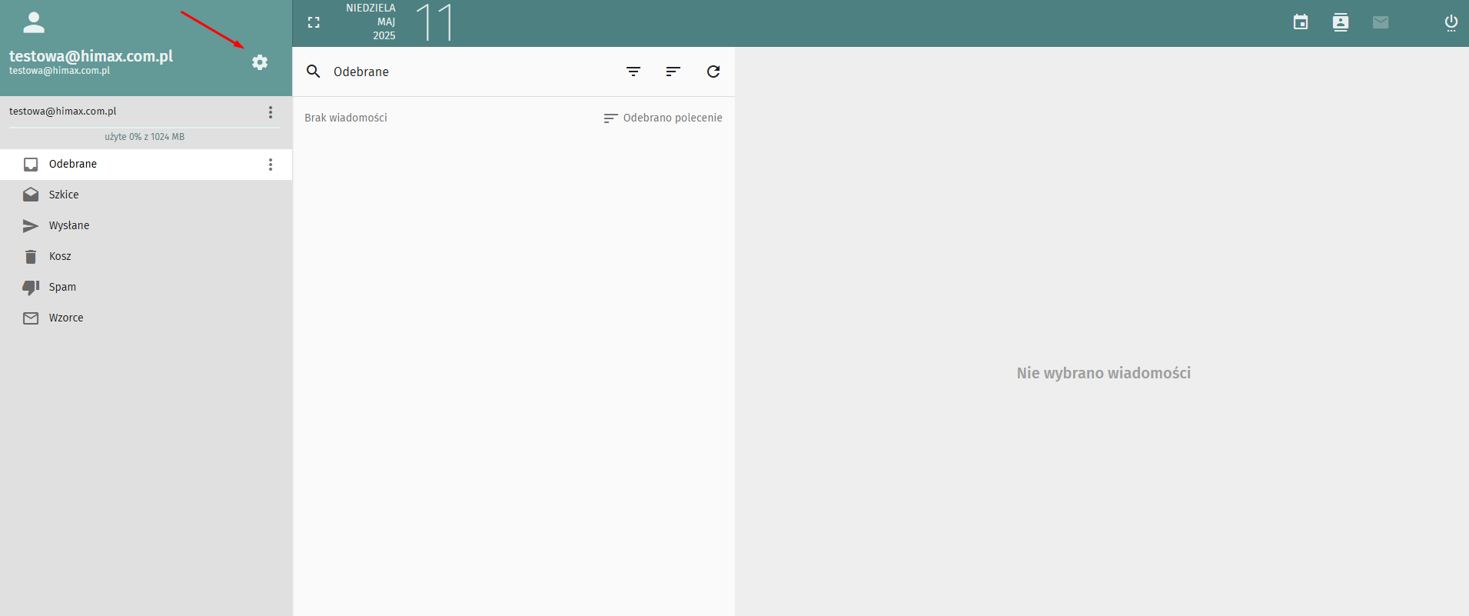
Task: Refresh the Odebrane message list
Action: point(713,72)
